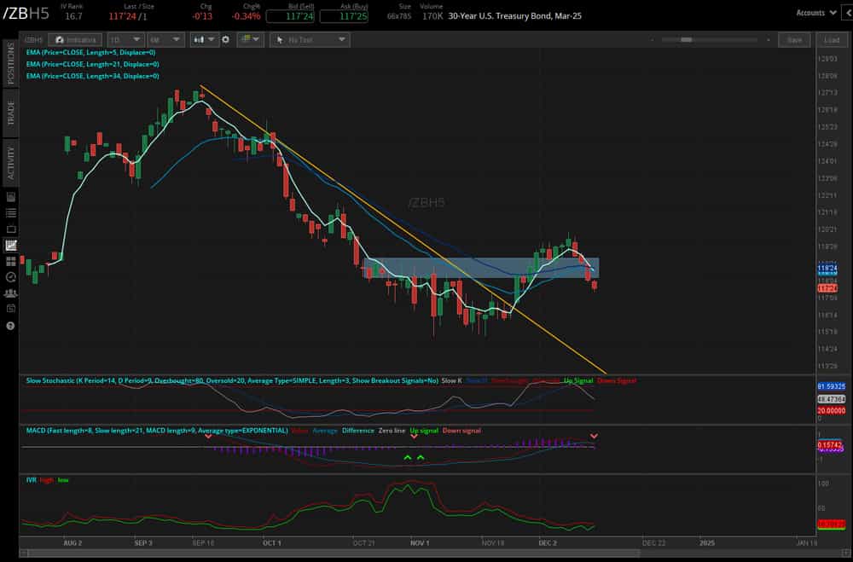Click the /ZBH5 symbol input field
The height and width of the screenshot is (562, 853).
[34, 39]
